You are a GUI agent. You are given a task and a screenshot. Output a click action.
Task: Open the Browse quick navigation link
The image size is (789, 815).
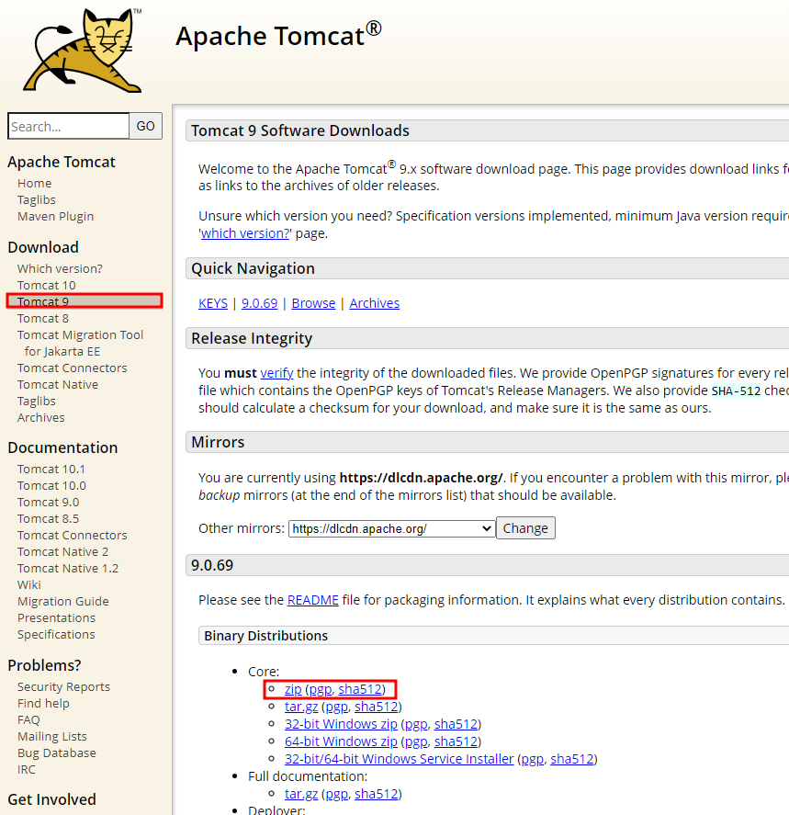314,303
